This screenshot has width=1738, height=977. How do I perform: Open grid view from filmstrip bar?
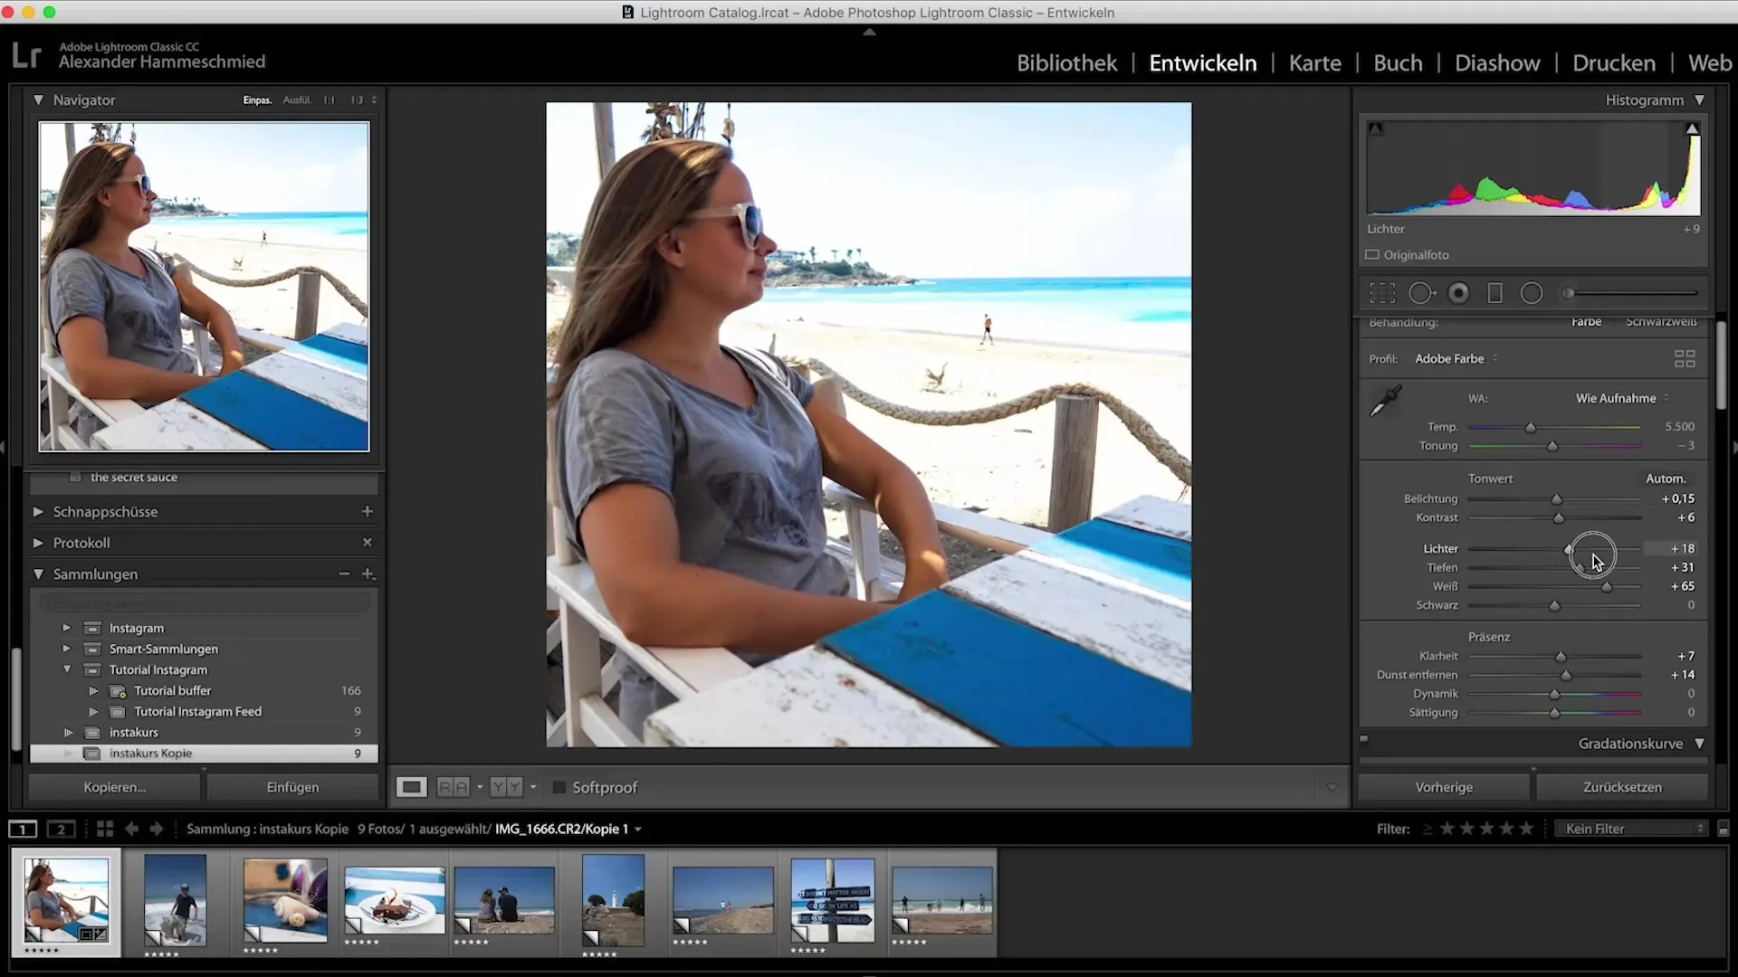(x=105, y=829)
